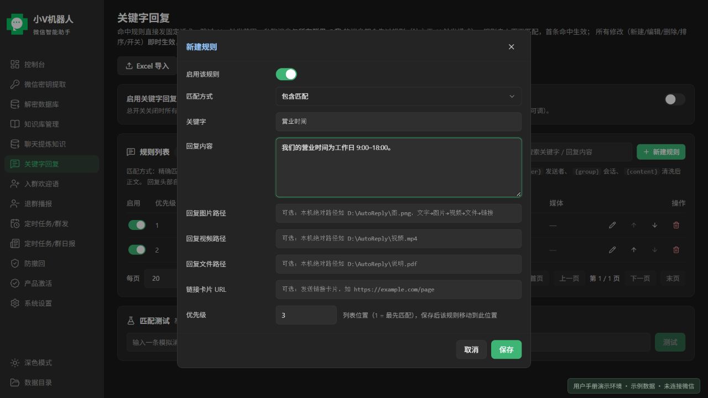Click the resize handle of 回复内容 textarea
708x398 pixels.
pyautogui.click(x=518, y=193)
